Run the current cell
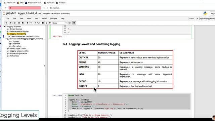215x121 pixels. [x=37, y=23]
